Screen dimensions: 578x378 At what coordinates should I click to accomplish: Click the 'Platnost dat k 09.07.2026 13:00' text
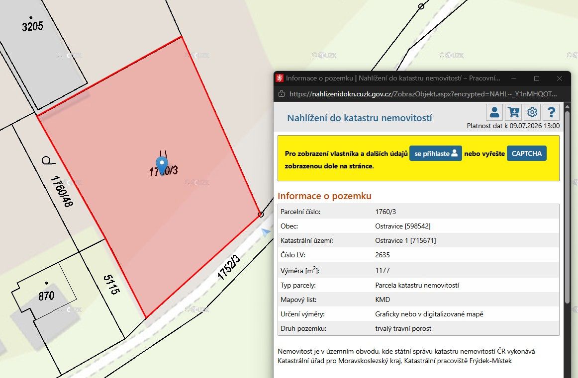click(513, 126)
